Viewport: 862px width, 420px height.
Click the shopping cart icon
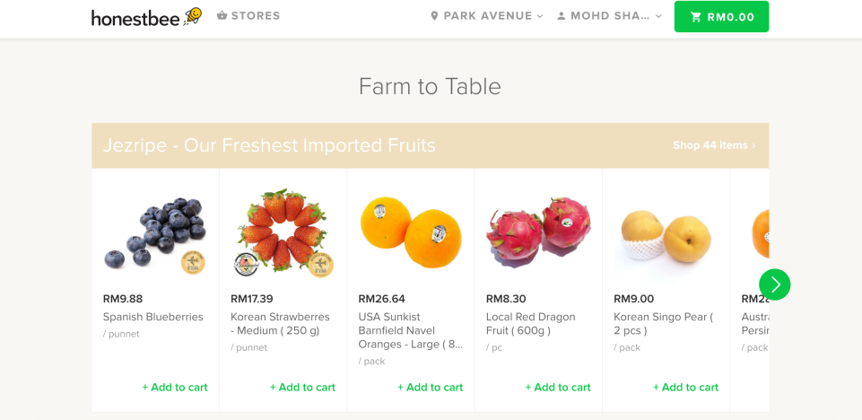coord(696,17)
